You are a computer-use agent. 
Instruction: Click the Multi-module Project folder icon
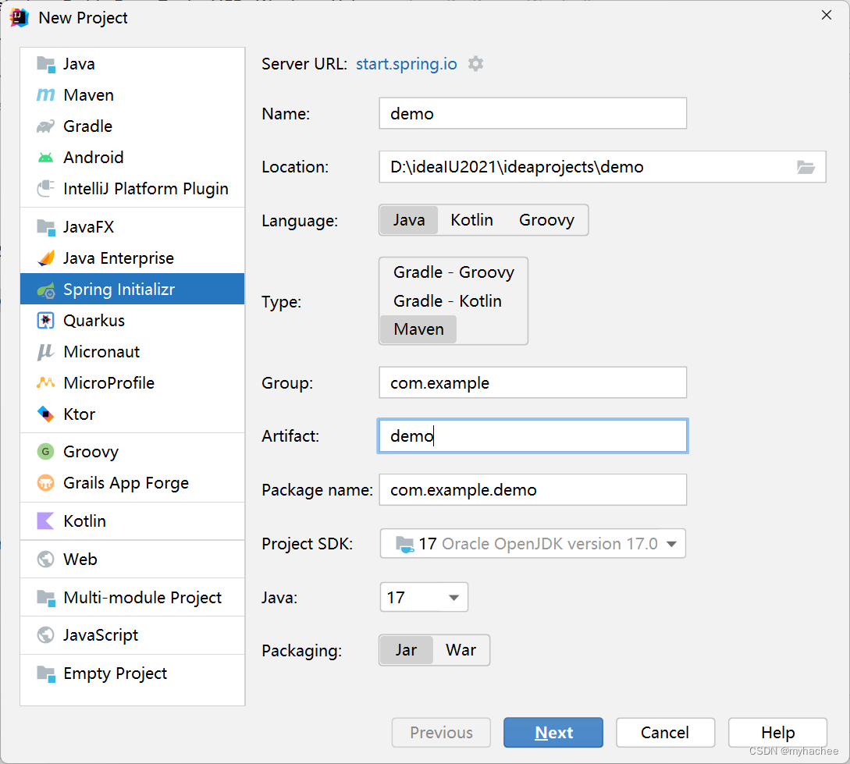pyautogui.click(x=46, y=598)
